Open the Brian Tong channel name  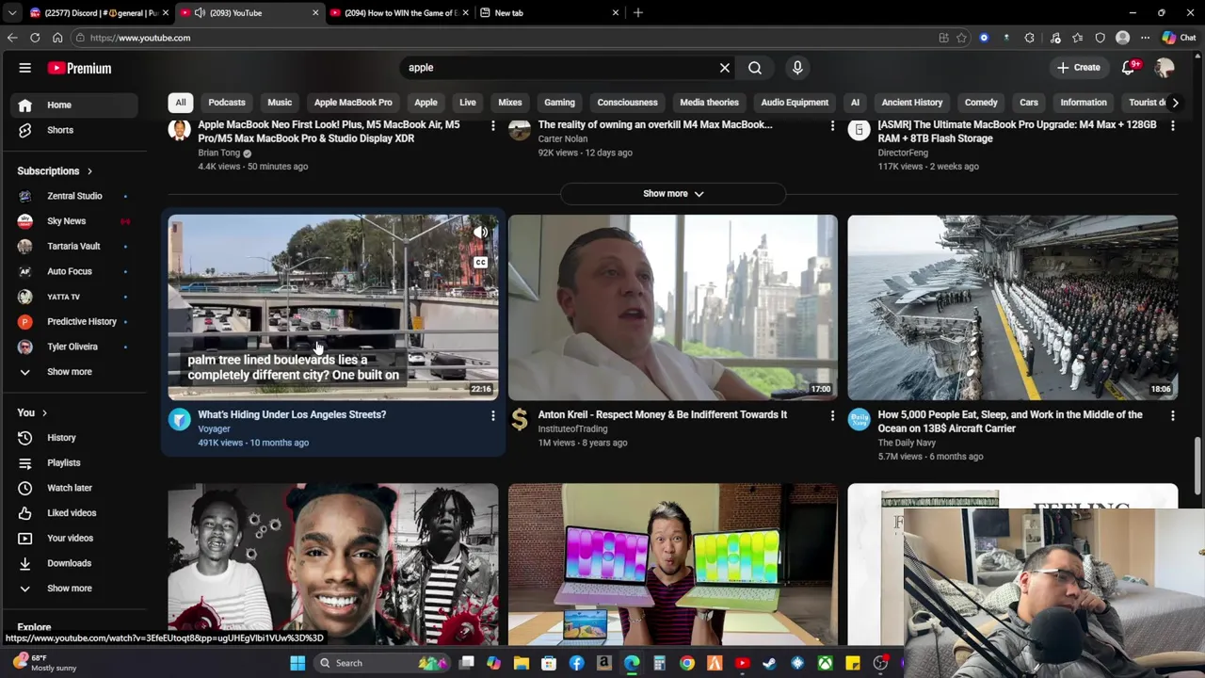[x=219, y=153]
